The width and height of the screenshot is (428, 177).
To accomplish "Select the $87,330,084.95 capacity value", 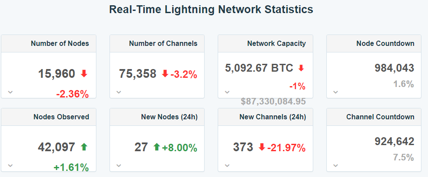I will click(x=273, y=101).
